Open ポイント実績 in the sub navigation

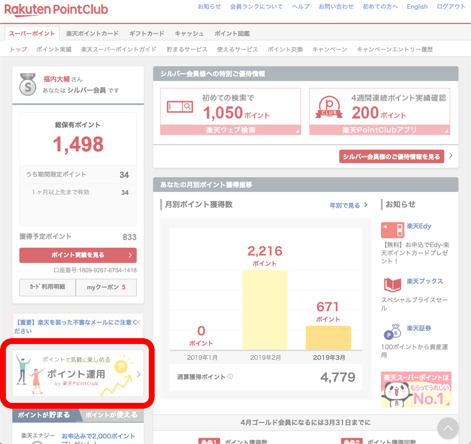54,49
